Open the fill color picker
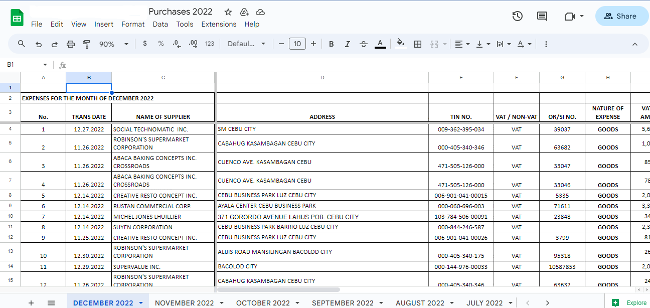 click(x=400, y=44)
